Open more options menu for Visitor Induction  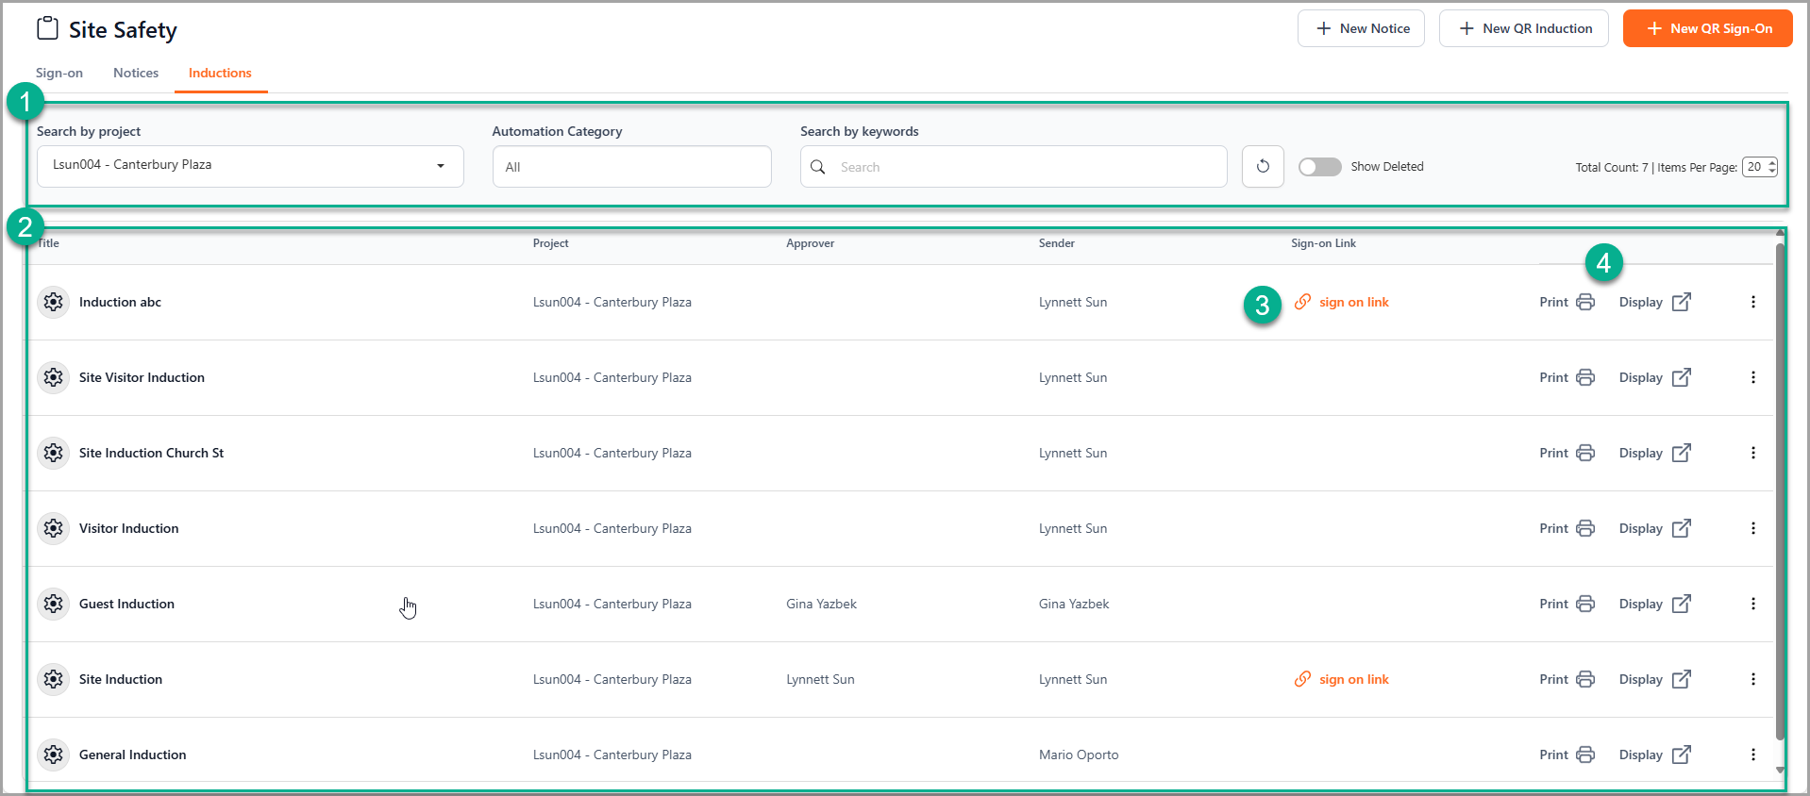(x=1753, y=528)
